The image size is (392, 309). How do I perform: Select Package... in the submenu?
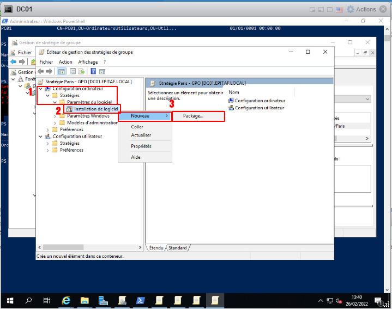[194, 116]
